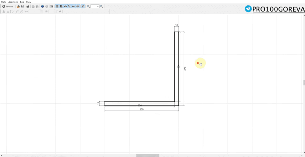305x157 pixels.
Task: Toggle angle dimensions display button
Action: 70,6
